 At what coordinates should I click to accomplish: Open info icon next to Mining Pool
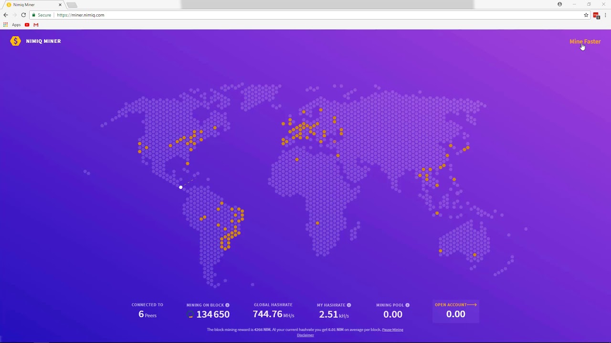(x=407, y=305)
